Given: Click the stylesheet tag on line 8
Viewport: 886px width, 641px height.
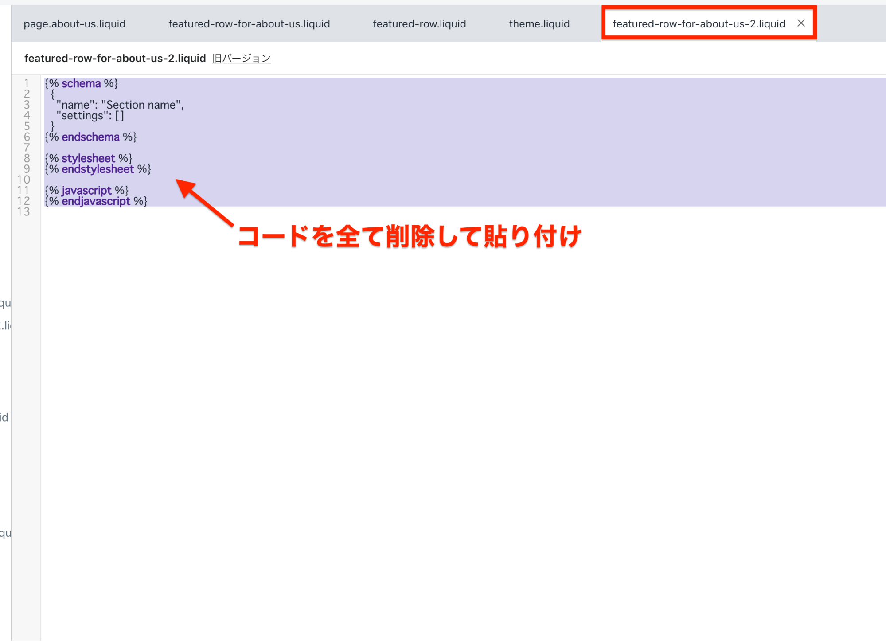Looking at the screenshot, I should coord(88,158).
